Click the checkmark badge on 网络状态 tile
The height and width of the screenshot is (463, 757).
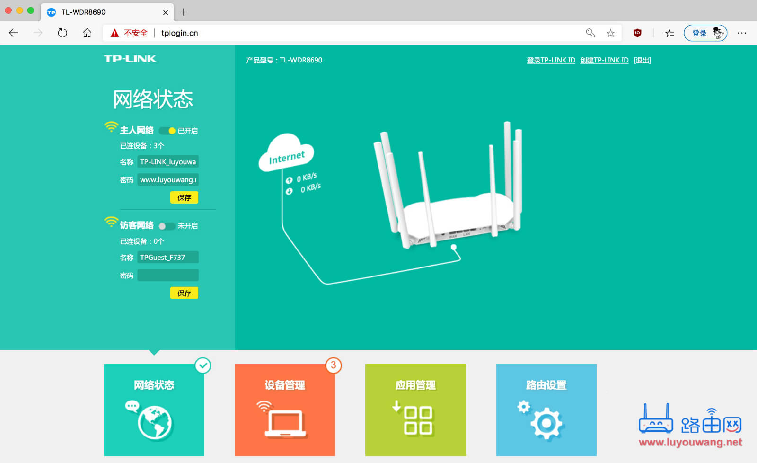tap(203, 365)
